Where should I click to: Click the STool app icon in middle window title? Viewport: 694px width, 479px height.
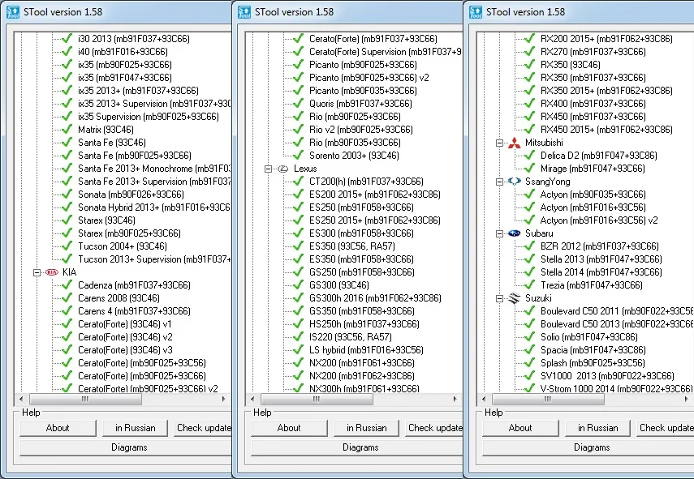point(244,12)
